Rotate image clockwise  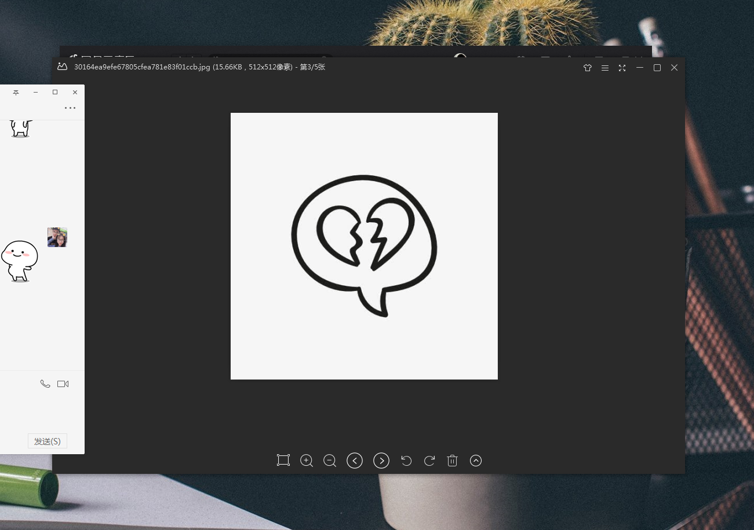click(x=429, y=461)
